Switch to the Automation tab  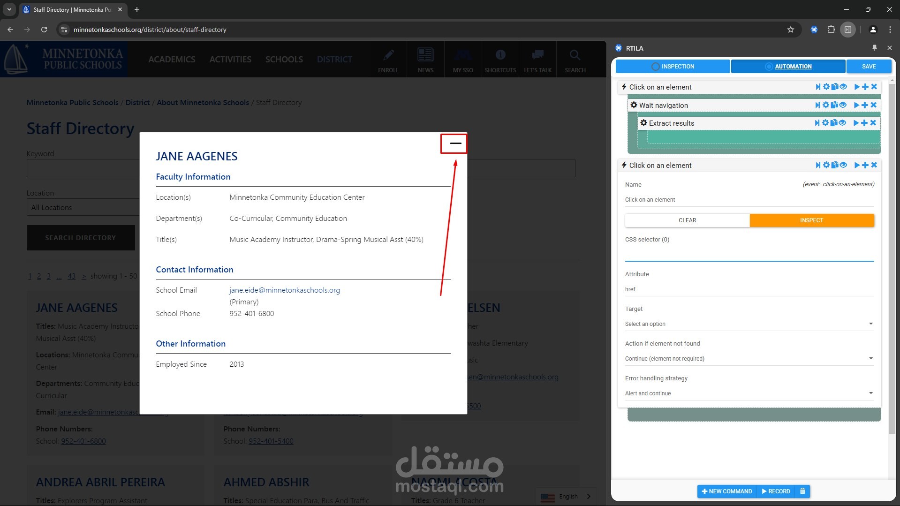click(788, 67)
